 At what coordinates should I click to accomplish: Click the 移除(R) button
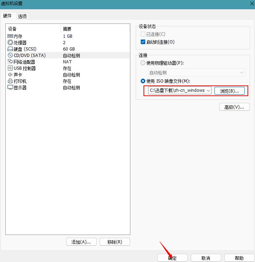[115, 242]
